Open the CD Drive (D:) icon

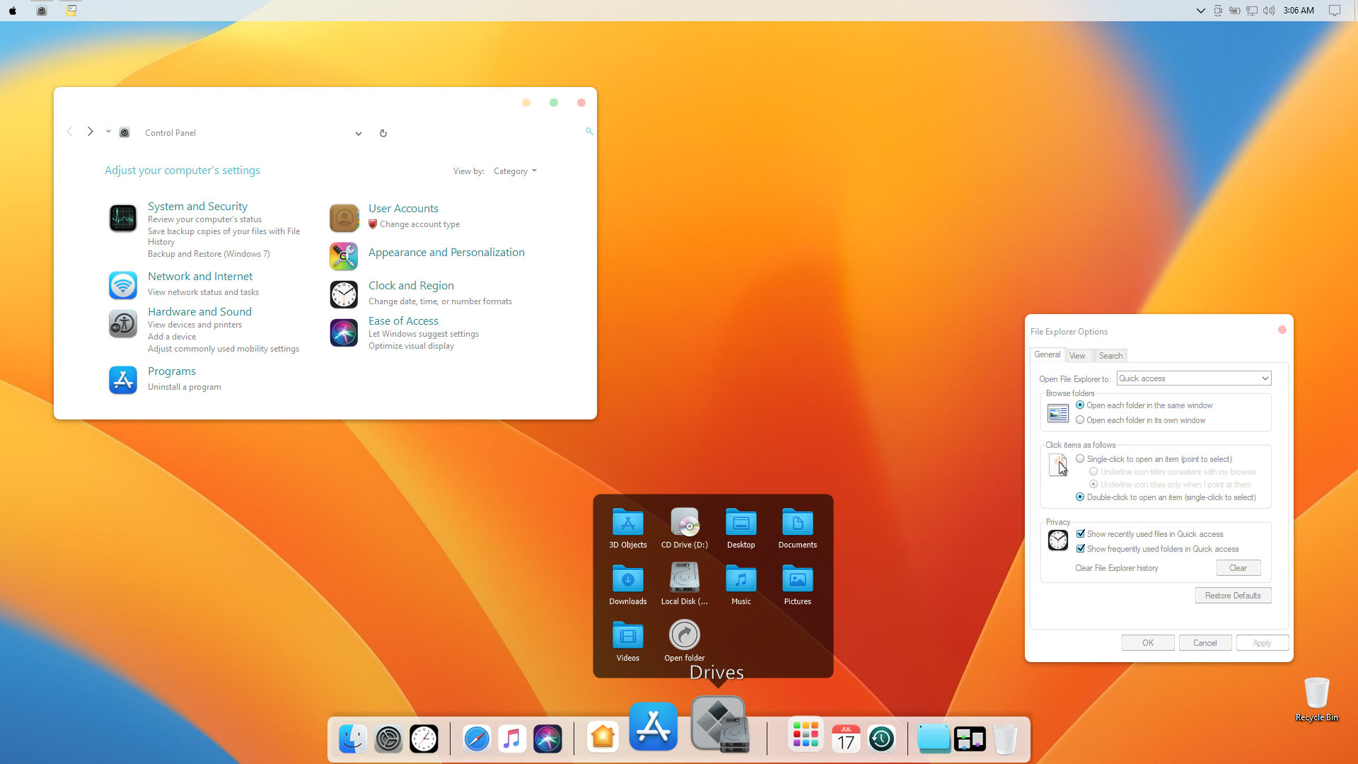[684, 523]
